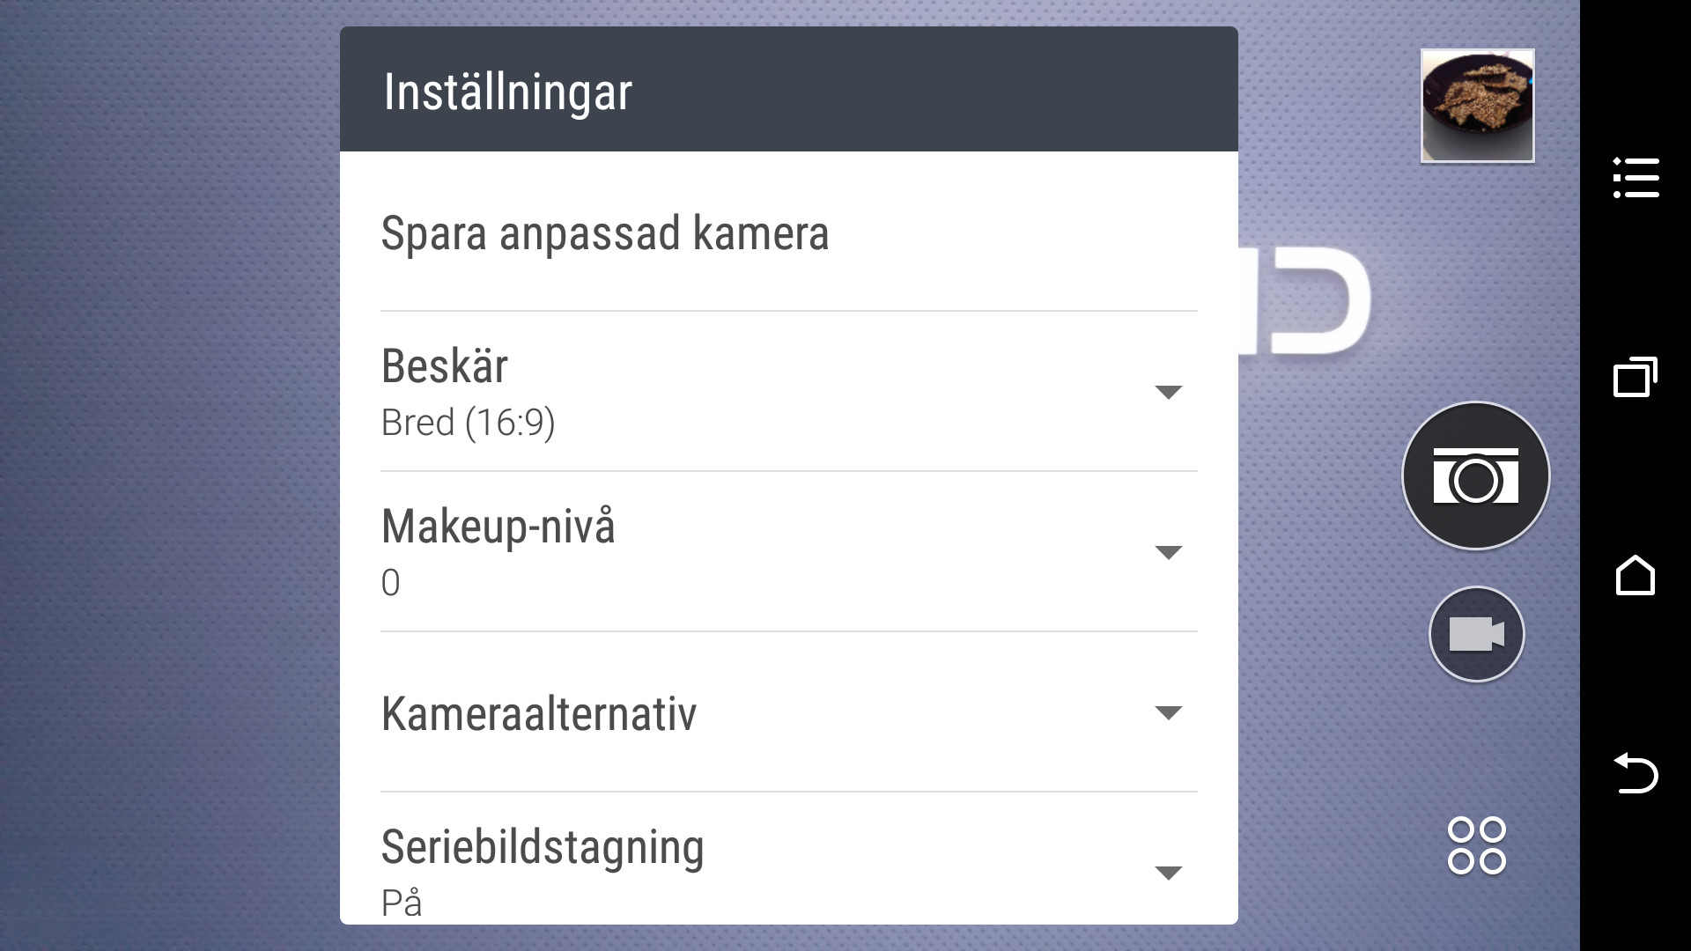Open camera modes four-circle icon

(1476, 845)
